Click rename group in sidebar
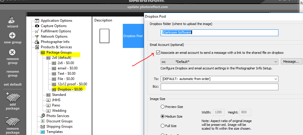Screen dimensions: 303x135 pyautogui.click(x=12, y=74)
